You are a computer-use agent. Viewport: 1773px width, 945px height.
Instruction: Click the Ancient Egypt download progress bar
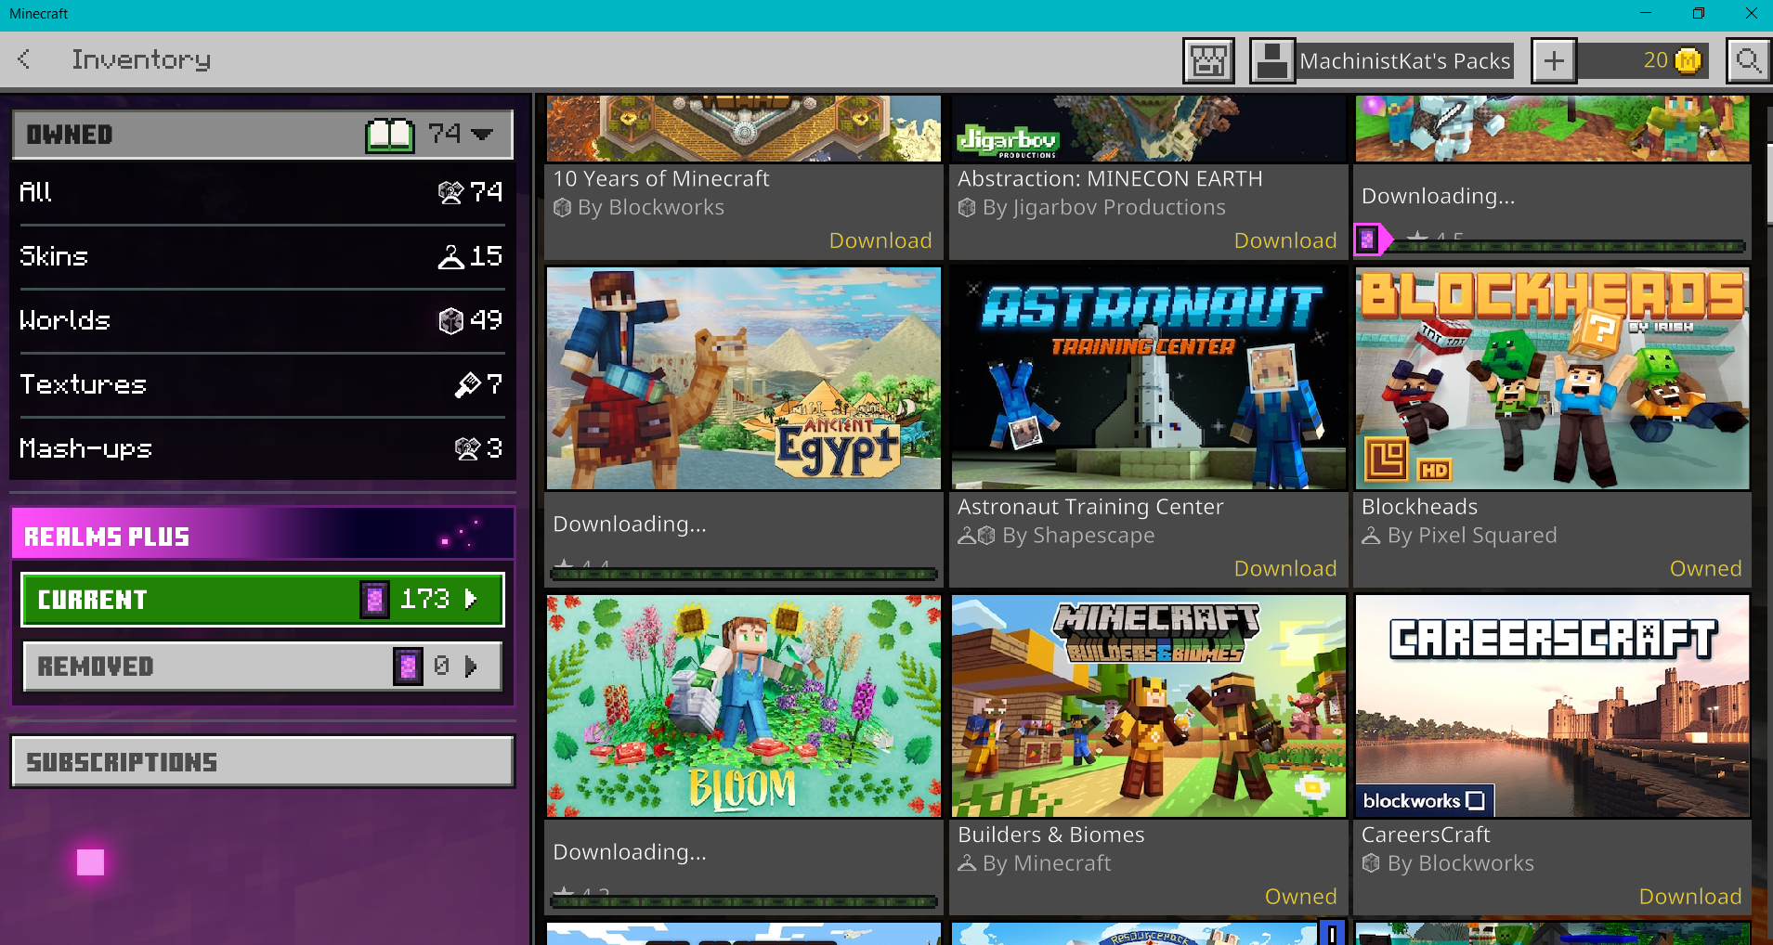(744, 574)
